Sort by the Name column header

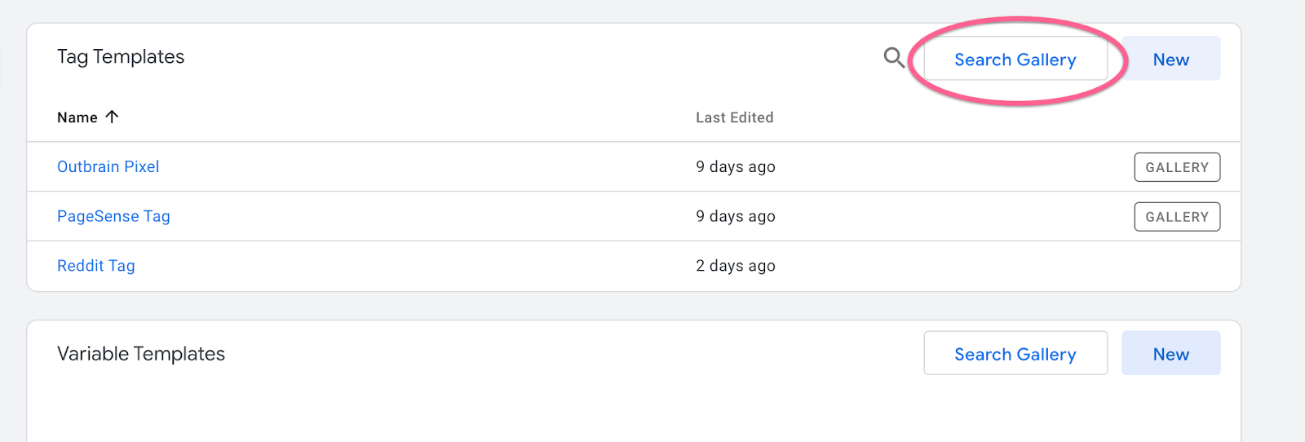click(x=77, y=117)
